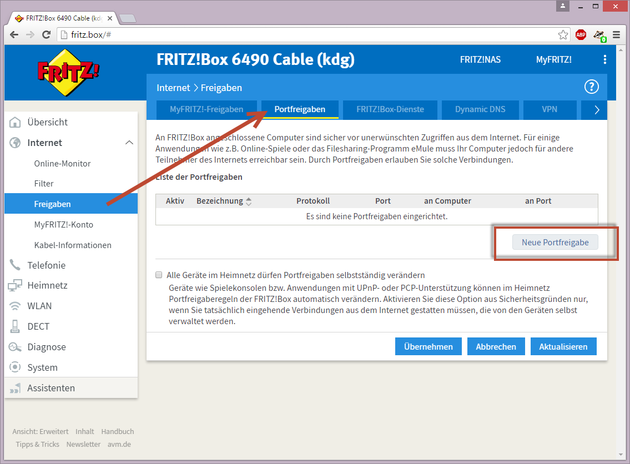Viewport: 630px width, 464px height.
Task: Click the browser forward arrow
Action: (30, 35)
